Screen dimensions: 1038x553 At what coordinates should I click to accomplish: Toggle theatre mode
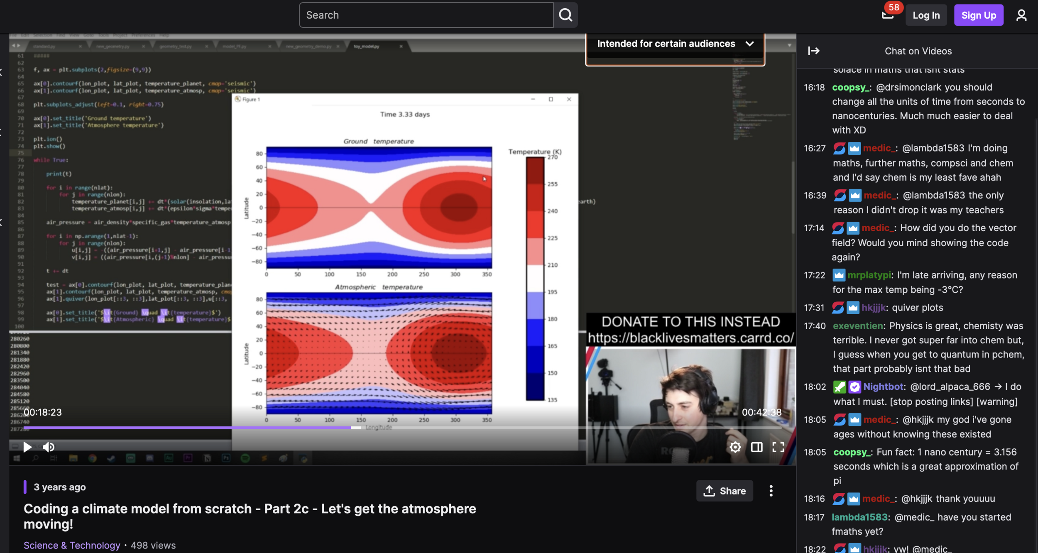point(756,447)
